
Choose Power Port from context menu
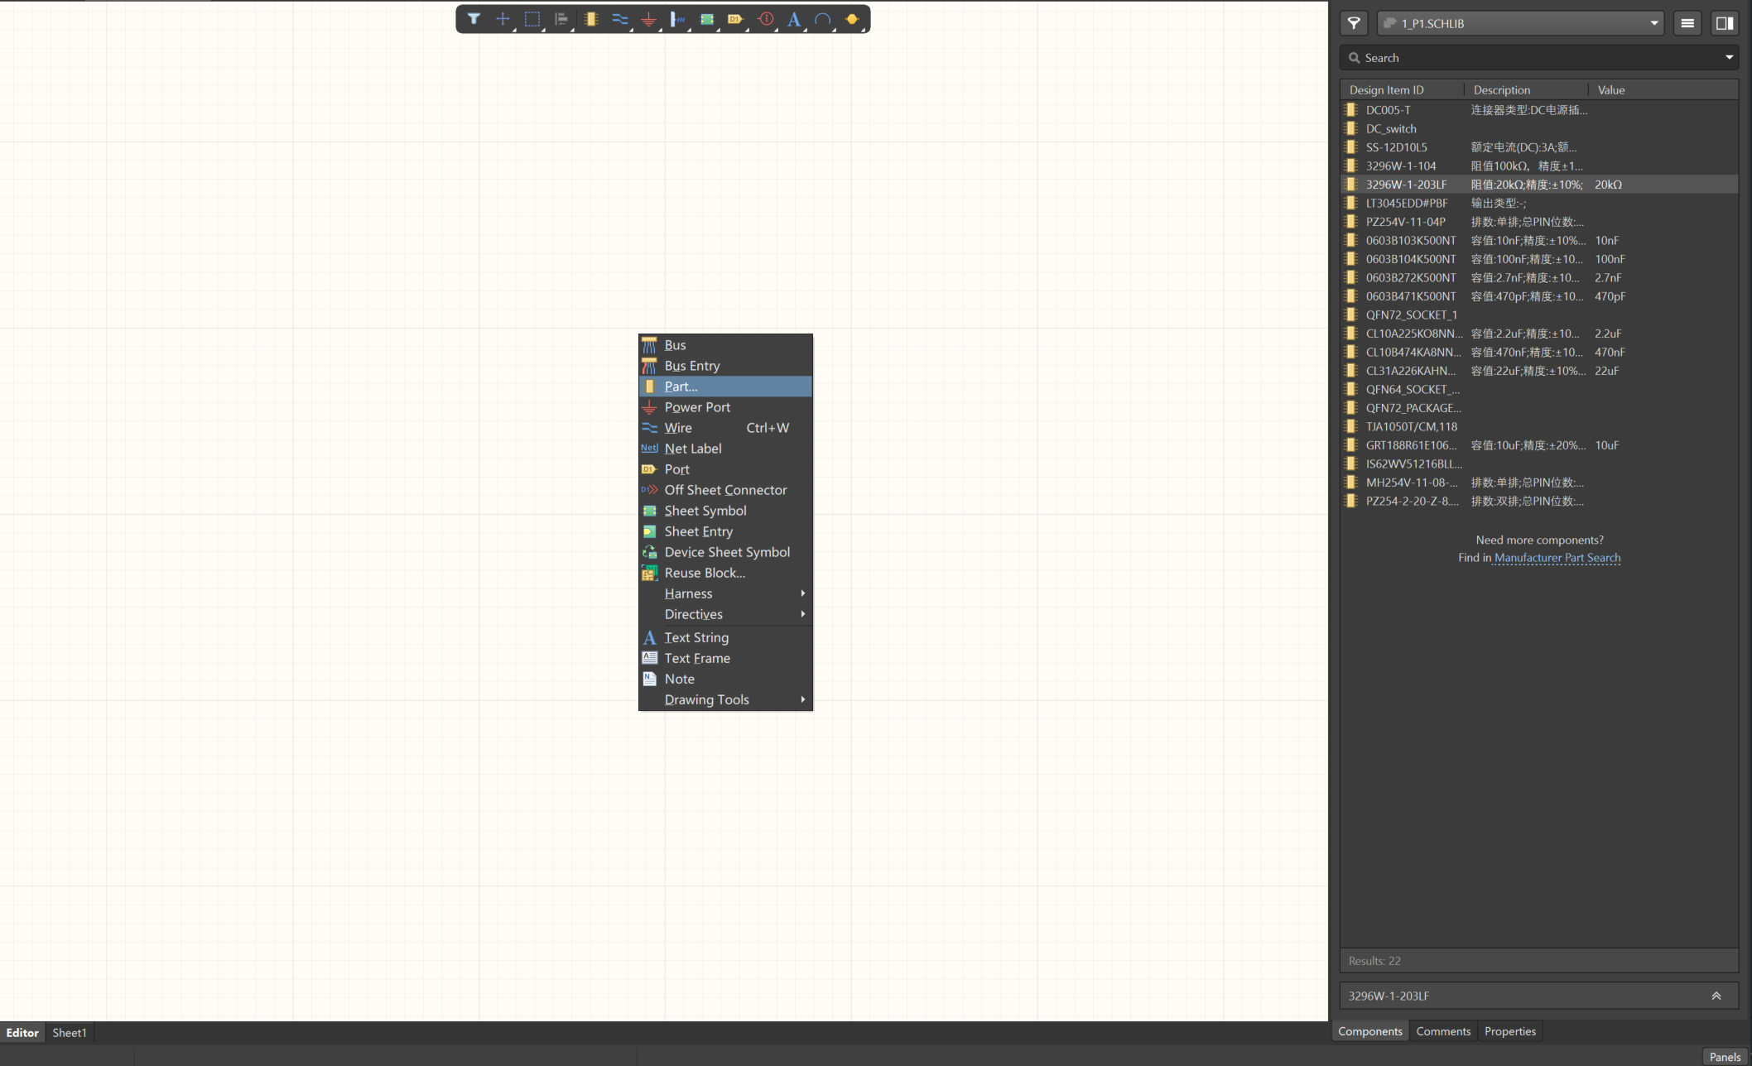(697, 407)
